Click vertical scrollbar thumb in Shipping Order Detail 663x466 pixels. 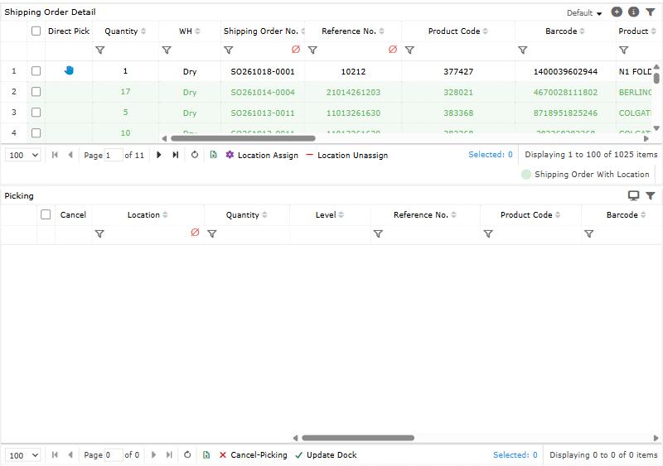tap(656, 78)
